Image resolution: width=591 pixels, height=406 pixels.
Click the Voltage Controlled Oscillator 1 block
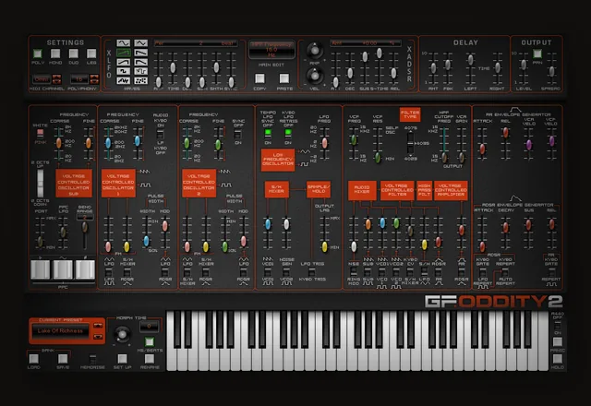coord(118,183)
